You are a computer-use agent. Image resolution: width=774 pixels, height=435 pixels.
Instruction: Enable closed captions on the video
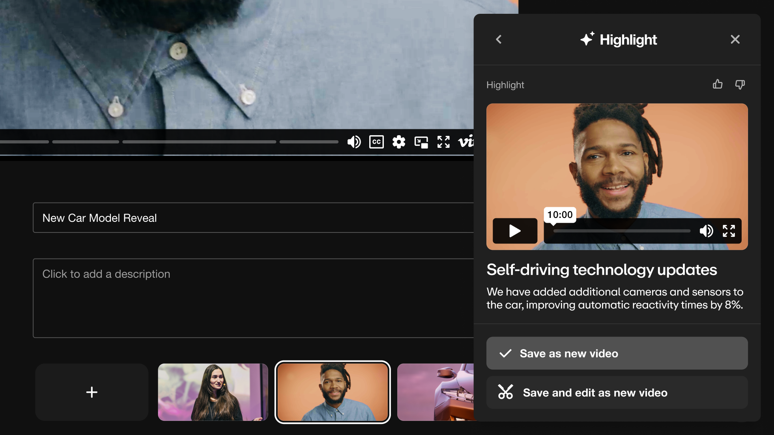click(376, 142)
